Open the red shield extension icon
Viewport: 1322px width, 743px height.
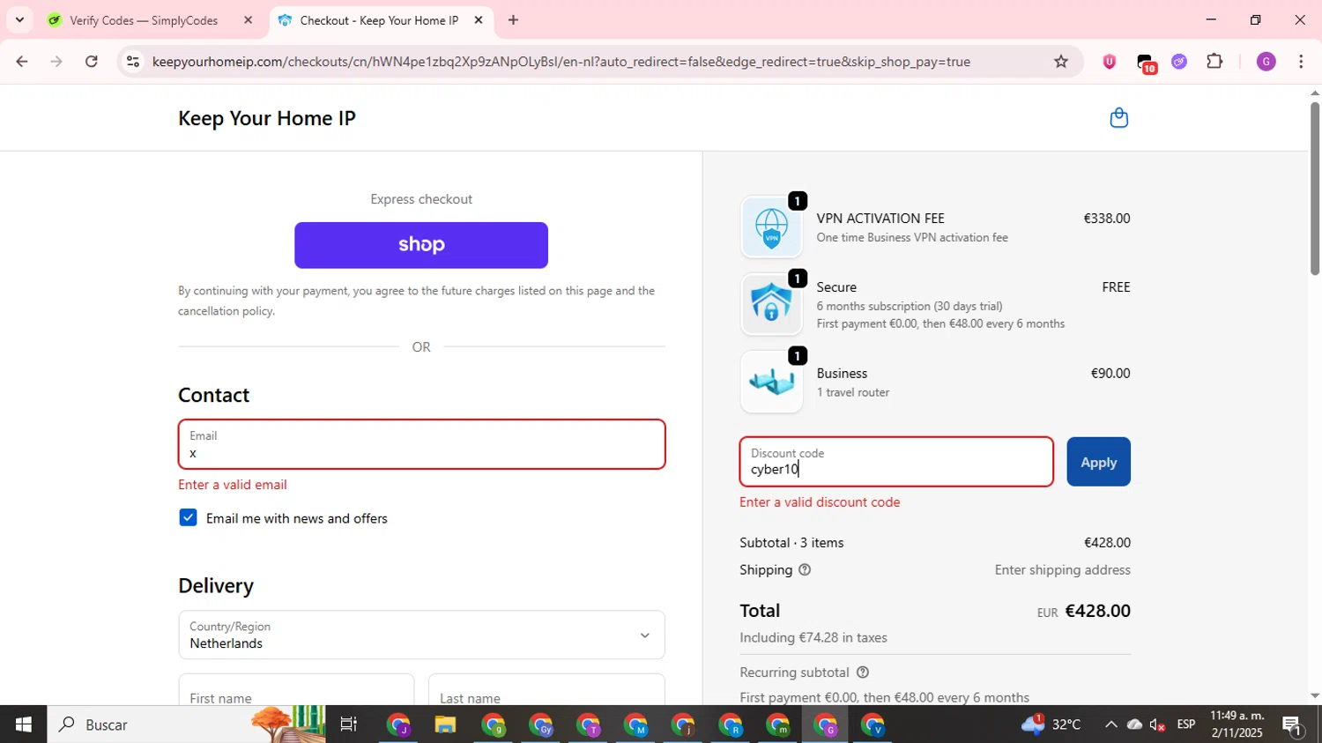[x=1110, y=62]
